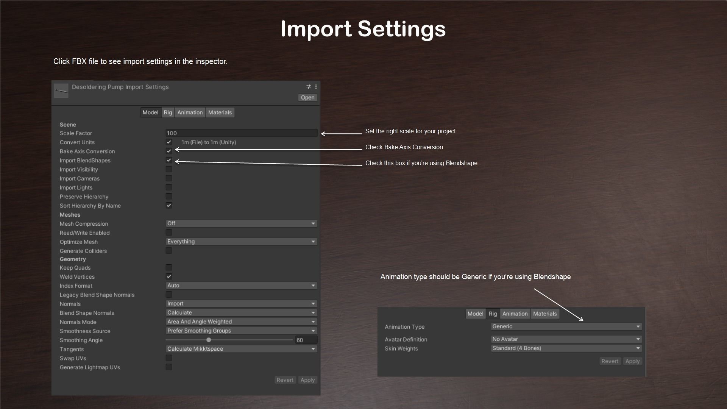The width and height of the screenshot is (727, 409).
Task: Click the Smoothing Angle slider handle
Action: (209, 340)
